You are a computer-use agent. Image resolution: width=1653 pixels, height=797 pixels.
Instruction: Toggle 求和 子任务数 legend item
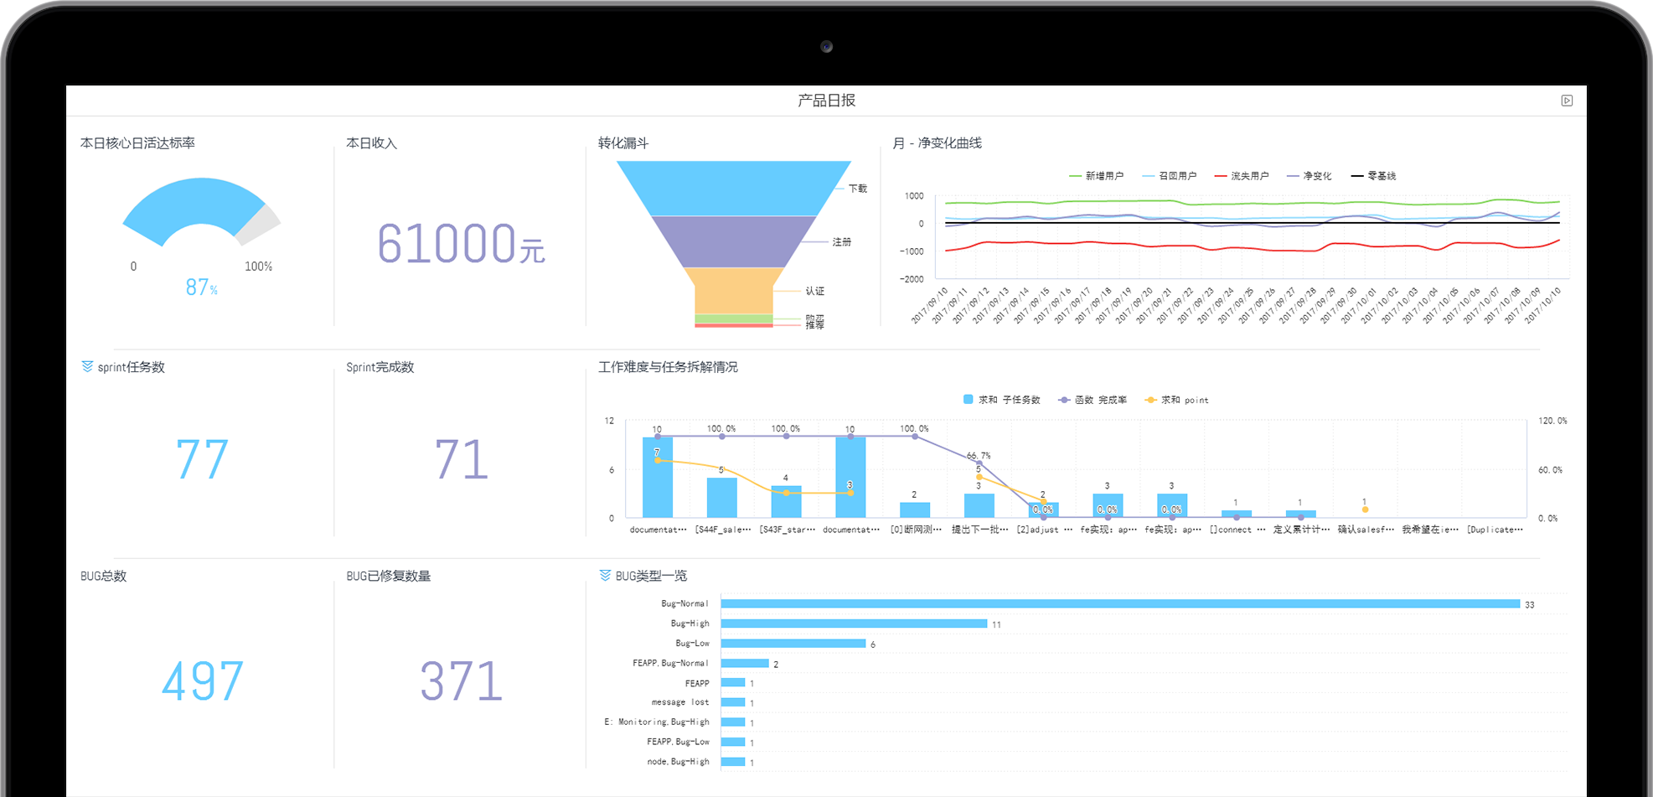pyautogui.click(x=1002, y=400)
